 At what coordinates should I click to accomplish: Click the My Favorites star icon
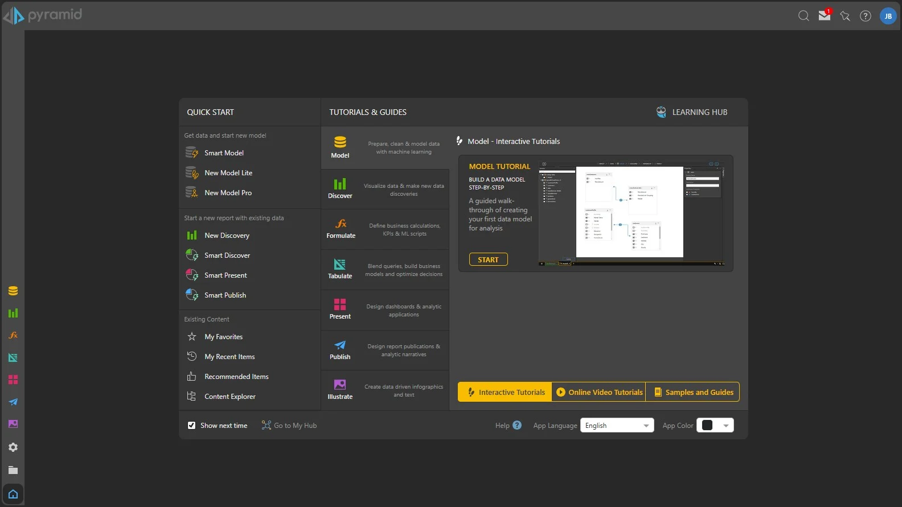pyautogui.click(x=192, y=336)
